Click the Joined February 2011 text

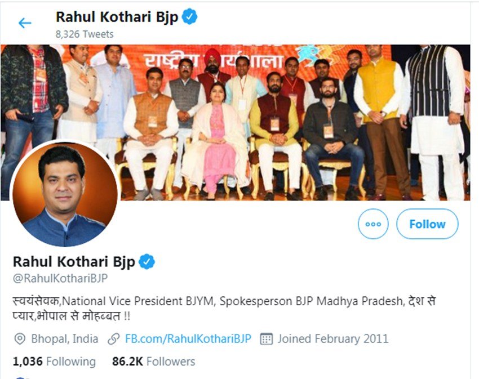332,339
